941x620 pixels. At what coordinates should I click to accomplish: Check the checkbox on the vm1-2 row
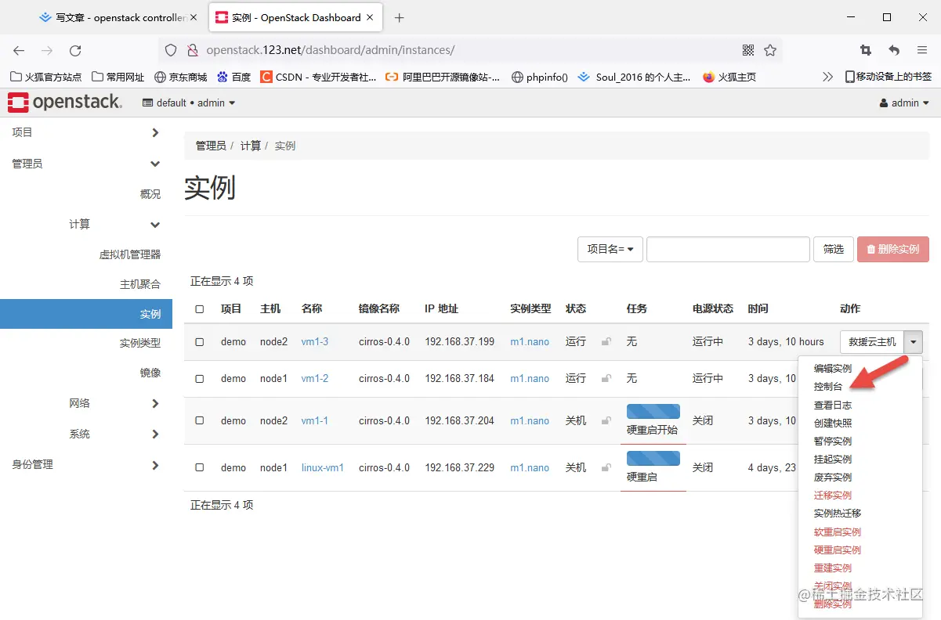pyautogui.click(x=199, y=378)
